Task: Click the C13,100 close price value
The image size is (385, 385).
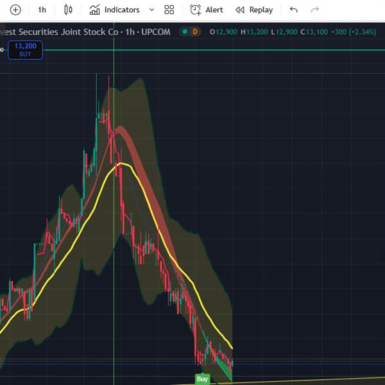Action: [314, 32]
